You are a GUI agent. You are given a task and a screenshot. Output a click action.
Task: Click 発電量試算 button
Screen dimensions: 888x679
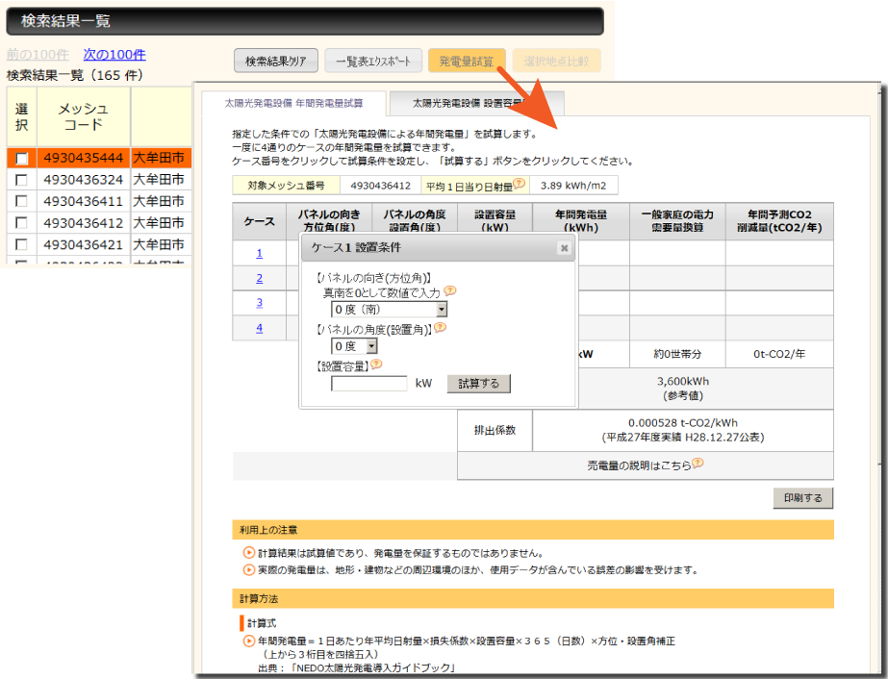pos(467,61)
